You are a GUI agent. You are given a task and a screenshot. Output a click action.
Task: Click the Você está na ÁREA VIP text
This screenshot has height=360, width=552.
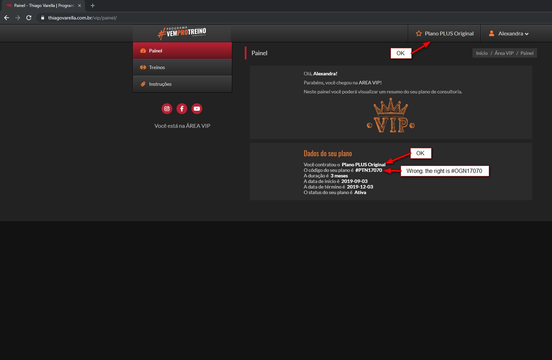tap(182, 126)
